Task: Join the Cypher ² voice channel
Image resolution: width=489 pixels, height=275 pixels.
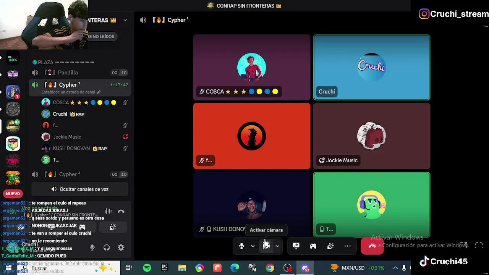Action: [x=80, y=174]
